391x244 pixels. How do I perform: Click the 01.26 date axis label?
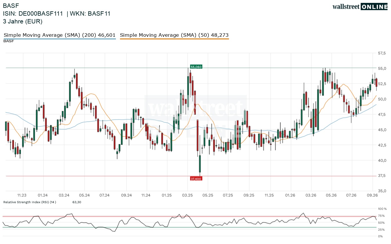290,195
